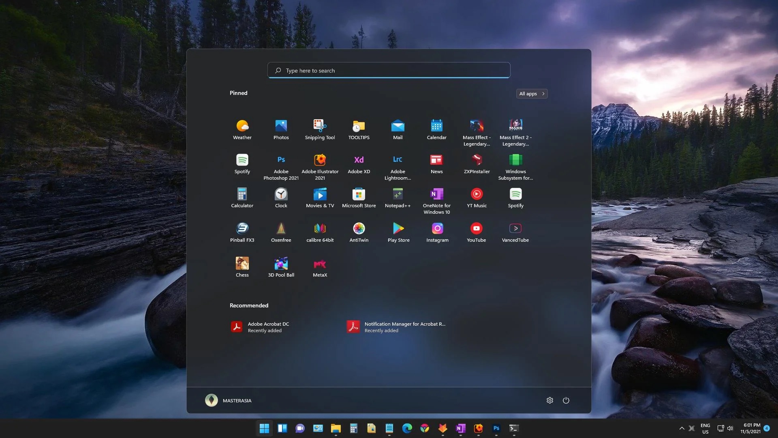Switch to OneNote on the taskbar
The image size is (778, 438).
tap(461, 428)
